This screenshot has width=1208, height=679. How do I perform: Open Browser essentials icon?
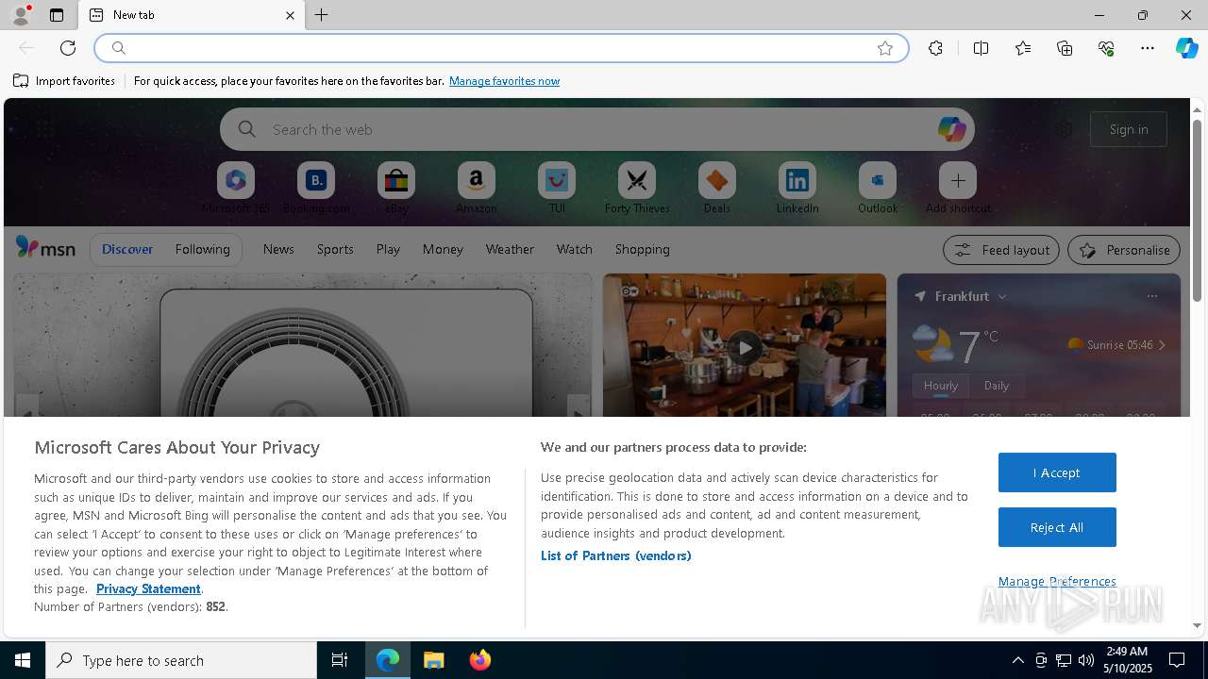coord(1106,48)
